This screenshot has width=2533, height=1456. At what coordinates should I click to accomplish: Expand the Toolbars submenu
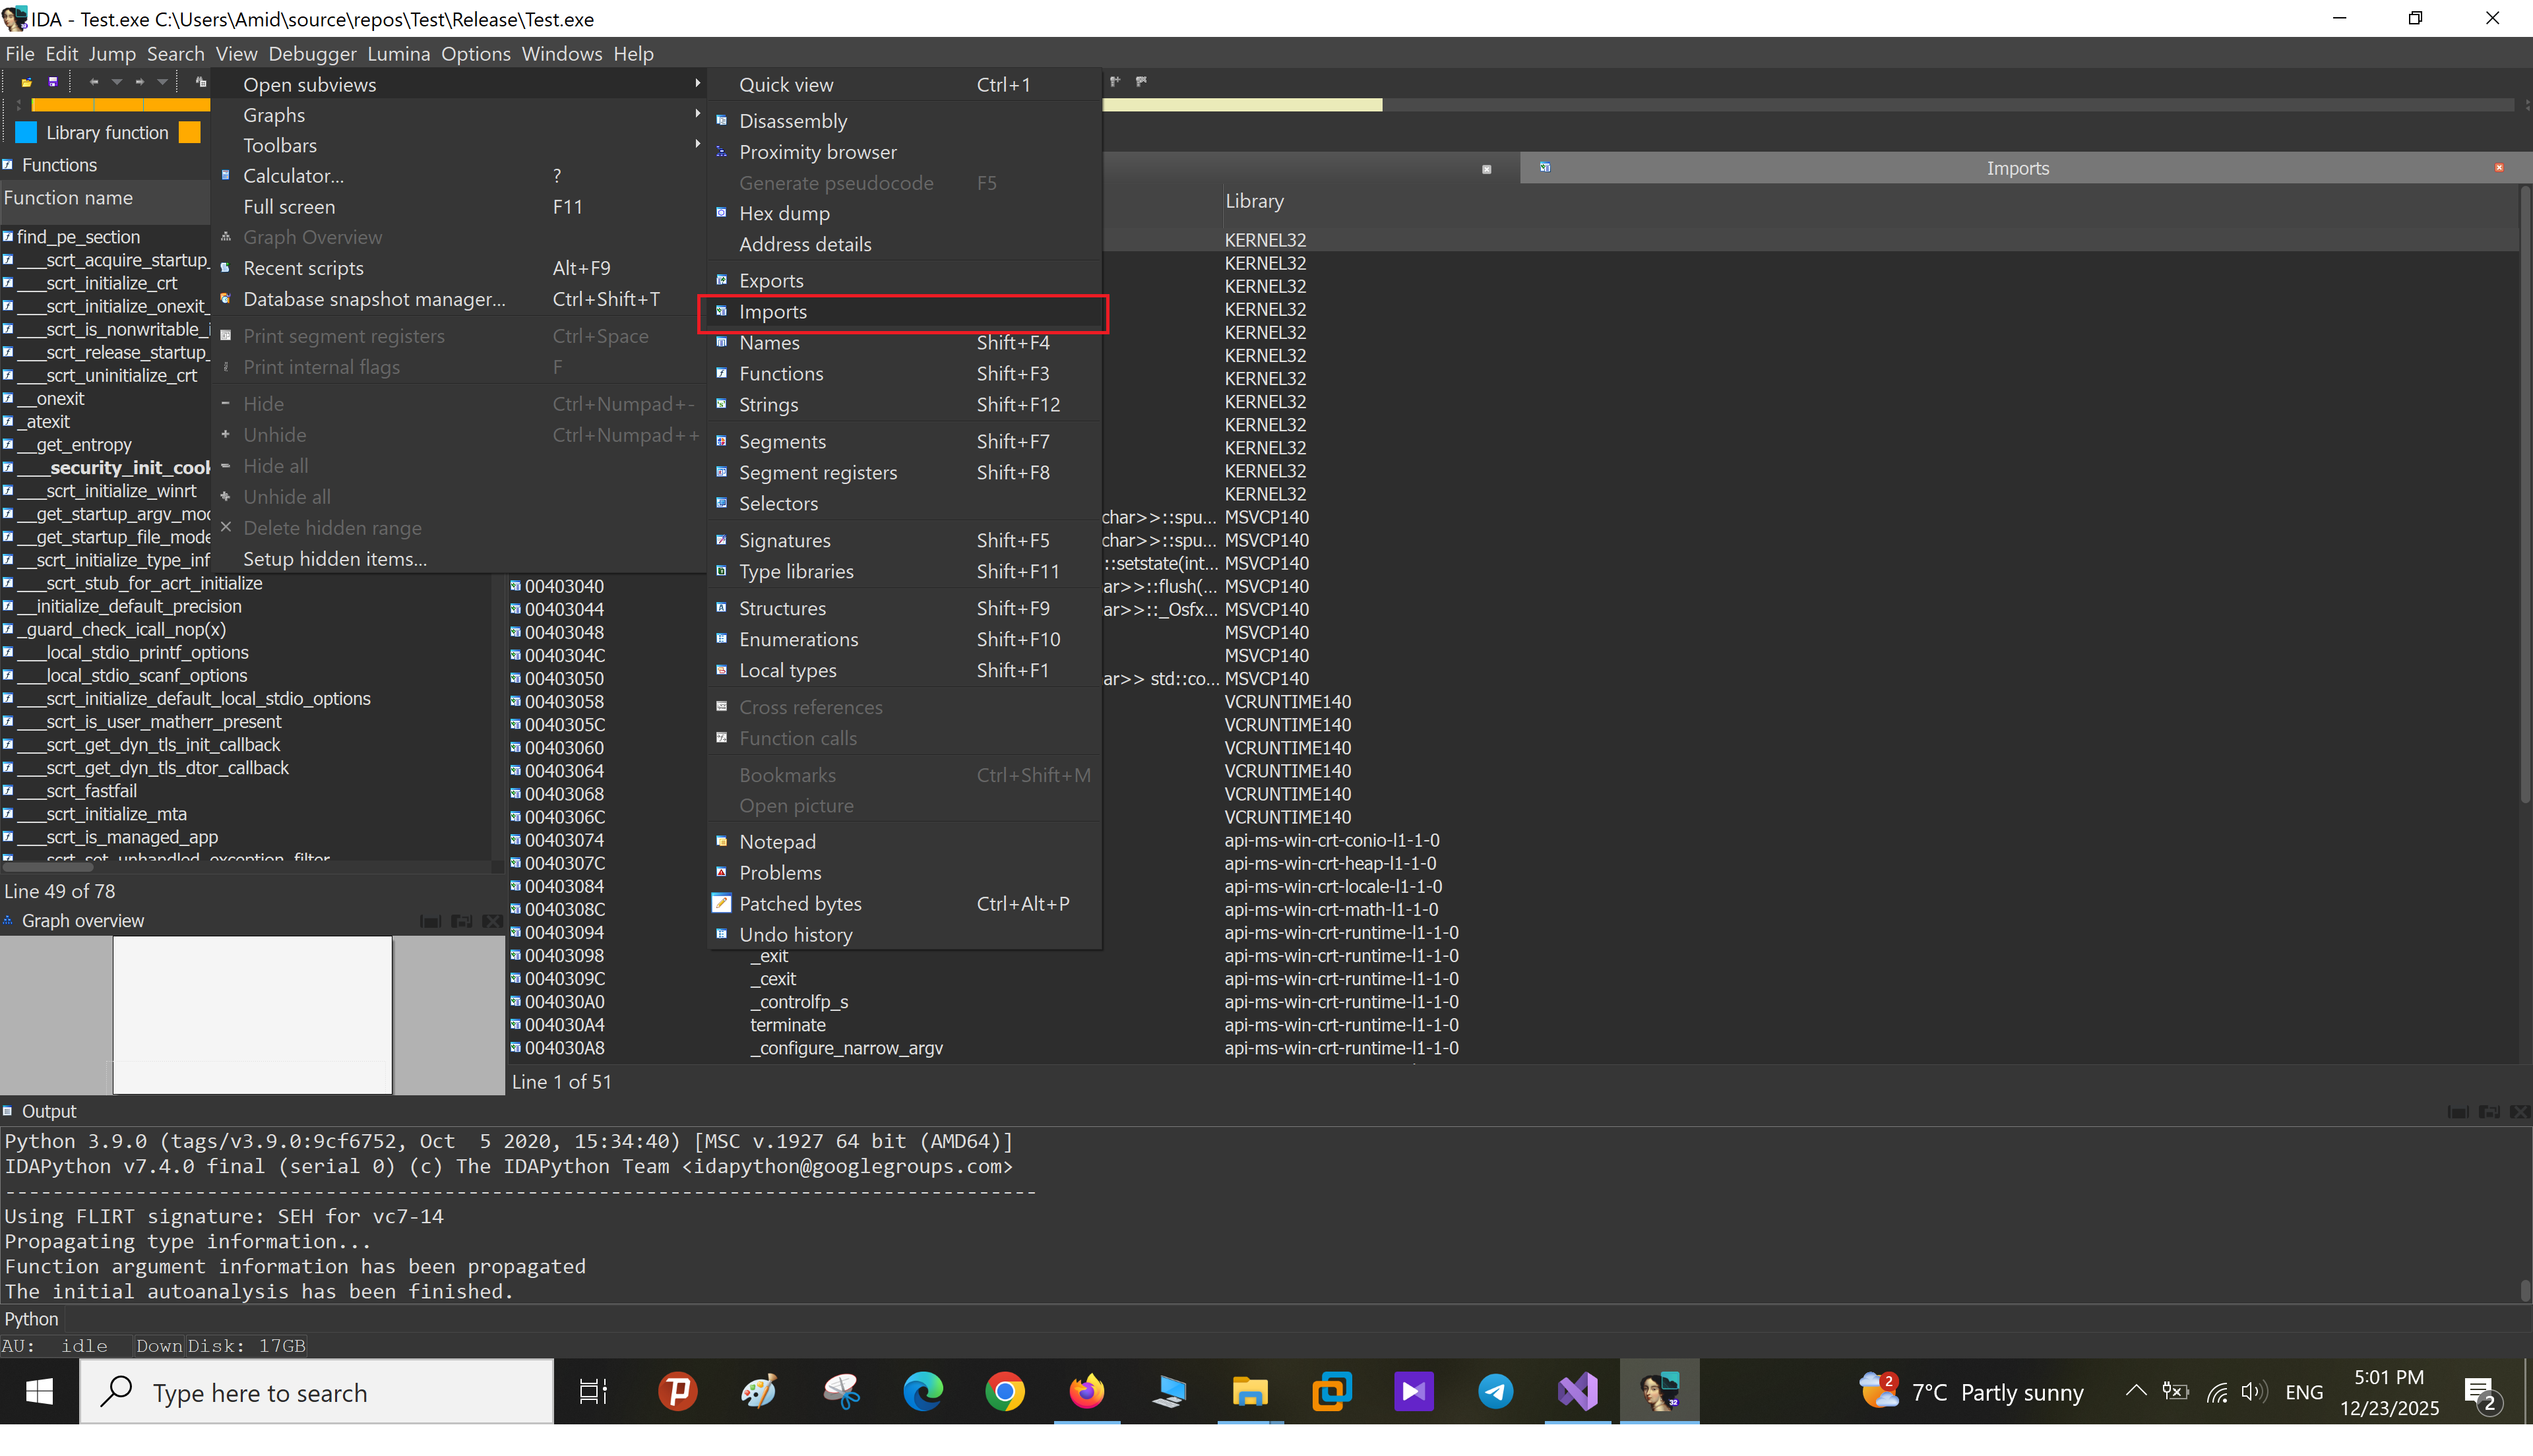click(280, 145)
